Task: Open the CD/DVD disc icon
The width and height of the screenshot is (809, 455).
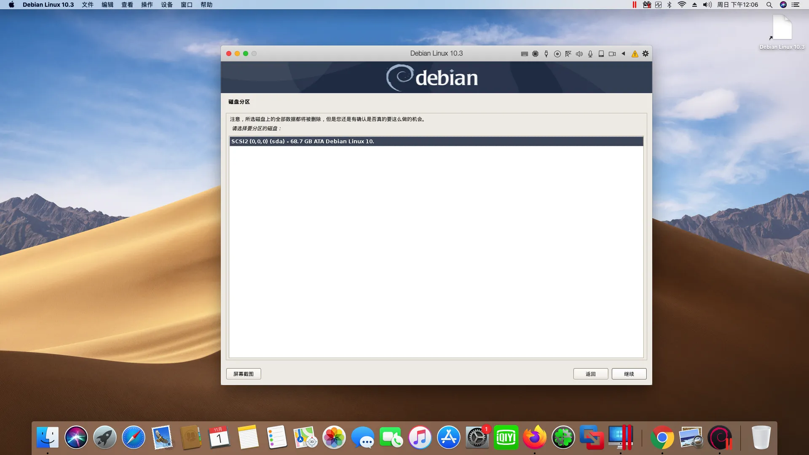Action: pyautogui.click(x=557, y=54)
